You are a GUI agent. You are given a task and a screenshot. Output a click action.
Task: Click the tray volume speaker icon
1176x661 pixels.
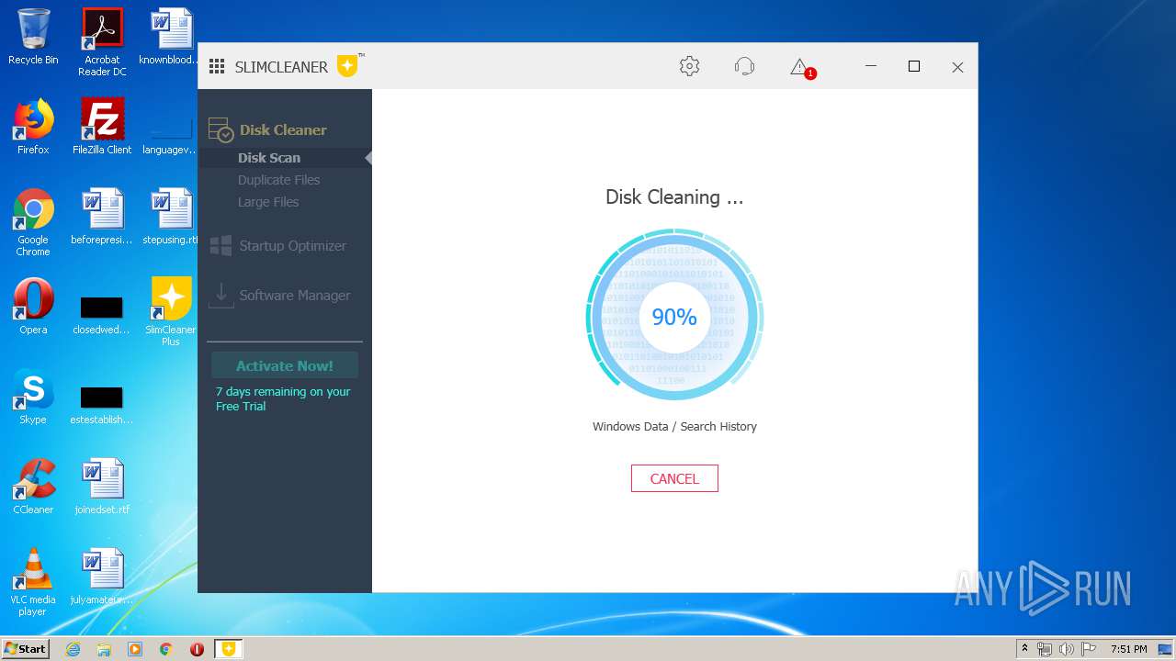pyautogui.click(x=1066, y=649)
